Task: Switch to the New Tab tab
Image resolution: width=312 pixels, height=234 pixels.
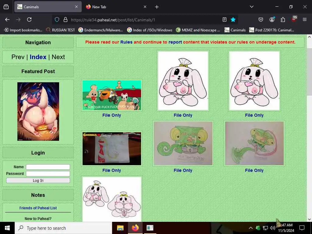Action: click(x=116, y=7)
